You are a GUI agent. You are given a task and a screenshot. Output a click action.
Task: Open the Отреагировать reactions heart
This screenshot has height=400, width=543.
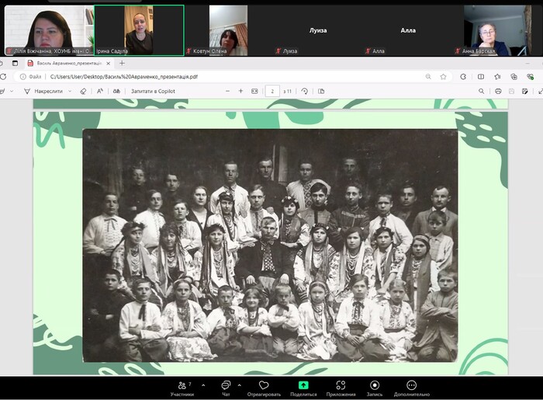264,388
